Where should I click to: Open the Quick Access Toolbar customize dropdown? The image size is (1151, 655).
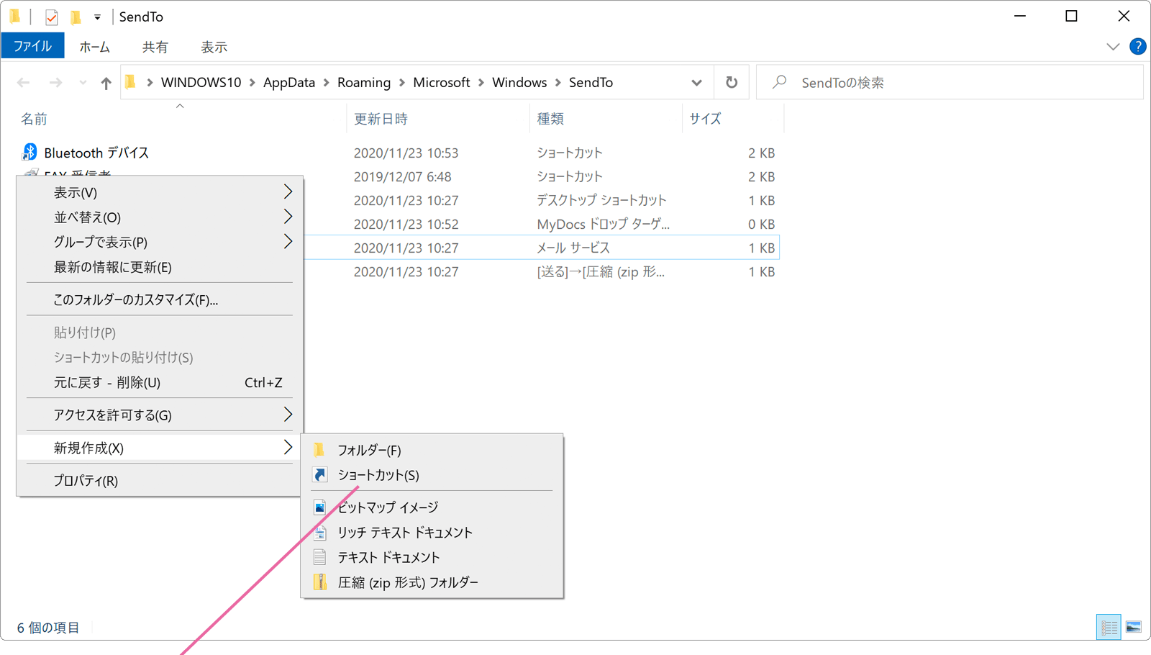click(97, 17)
